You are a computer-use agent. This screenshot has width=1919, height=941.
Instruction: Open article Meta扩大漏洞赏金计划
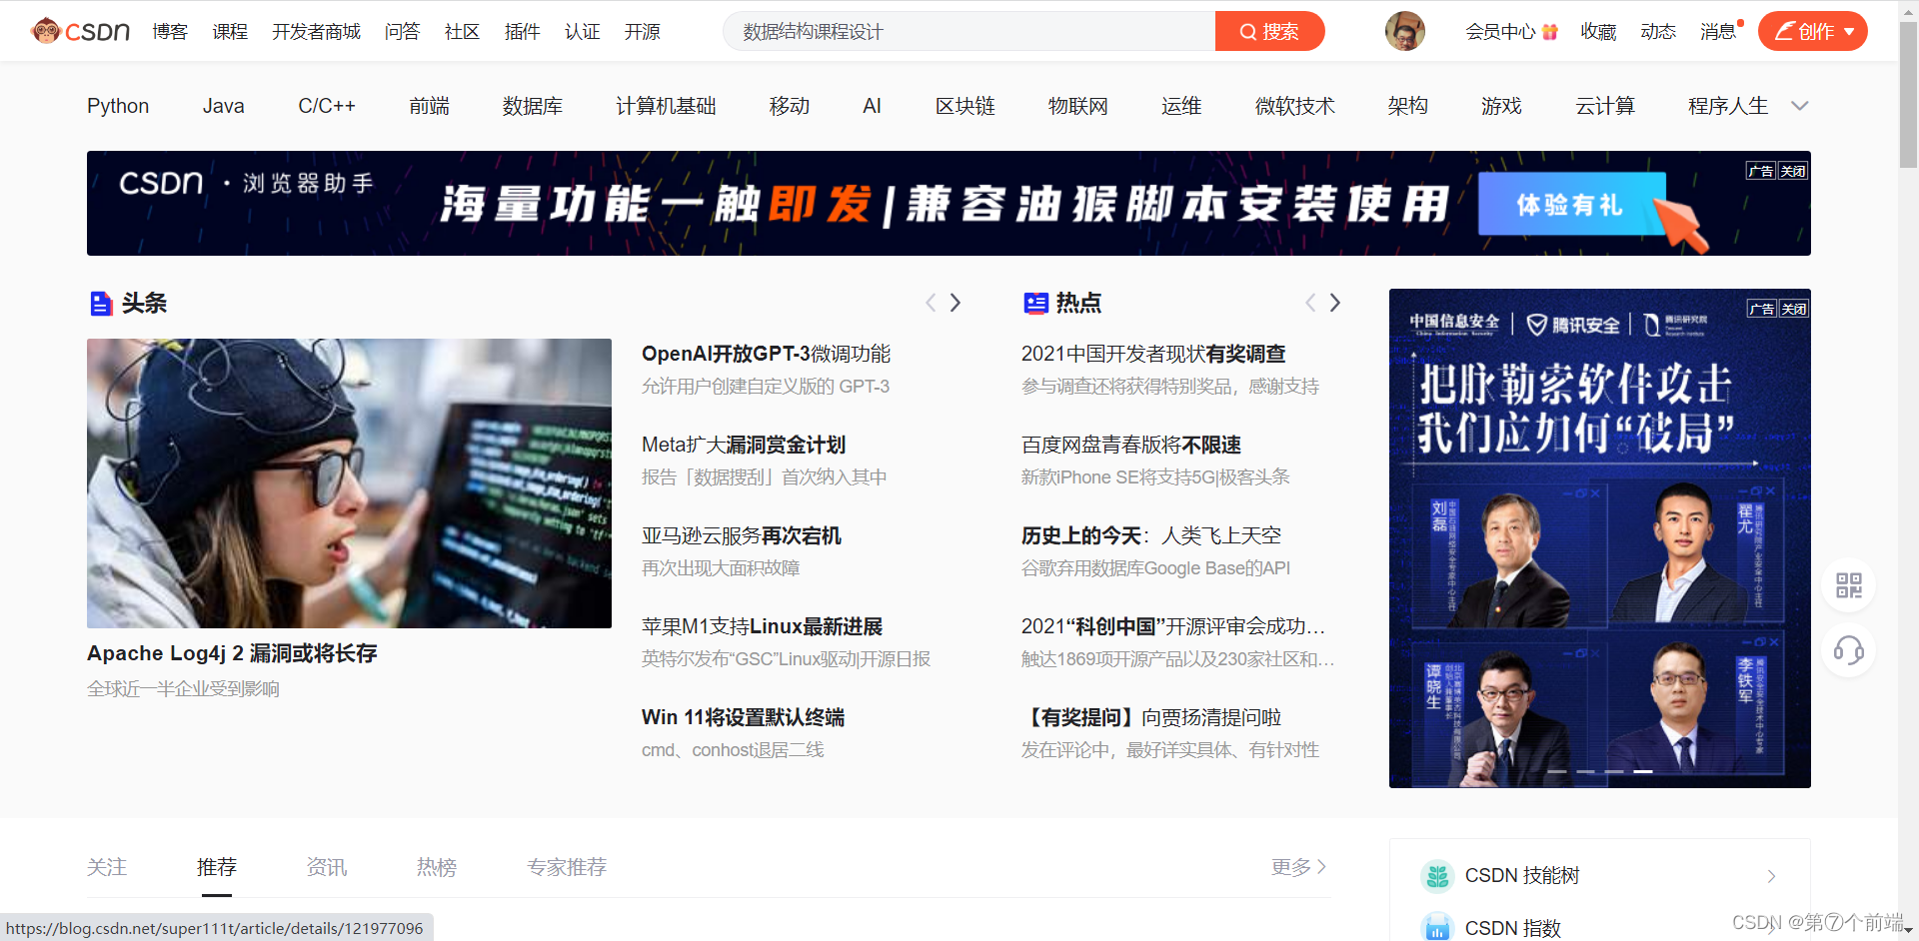(x=744, y=445)
